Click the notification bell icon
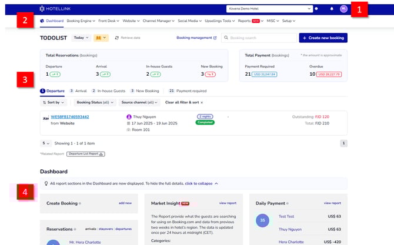 [332, 9]
